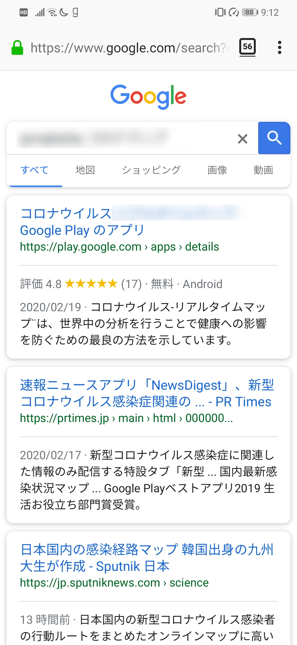
Task: Tap the address bar URL
Action: coord(130,48)
